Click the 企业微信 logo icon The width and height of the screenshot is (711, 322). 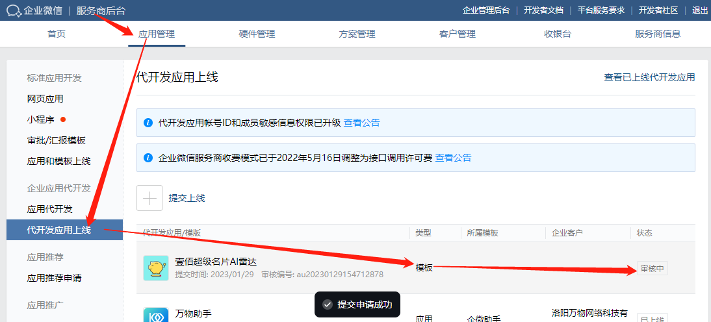14,10
